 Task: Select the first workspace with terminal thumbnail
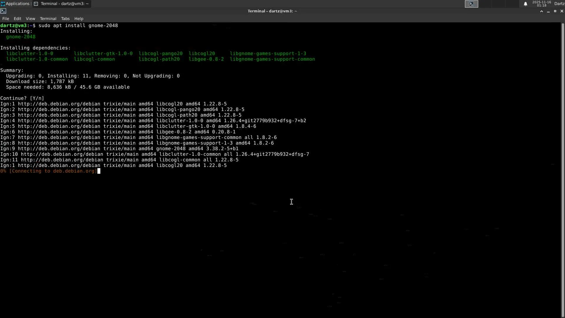(471, 4)
